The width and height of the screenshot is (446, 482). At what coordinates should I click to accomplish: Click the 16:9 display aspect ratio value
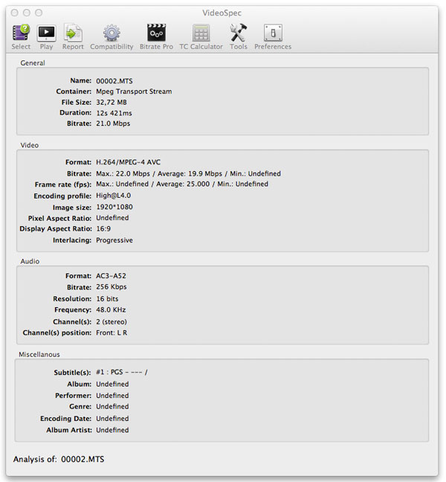103,228
